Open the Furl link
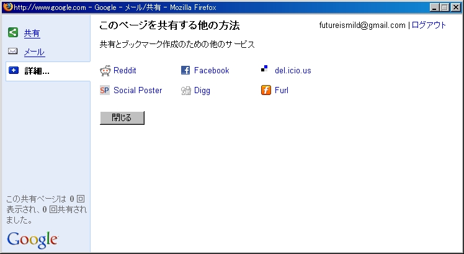 282,91
